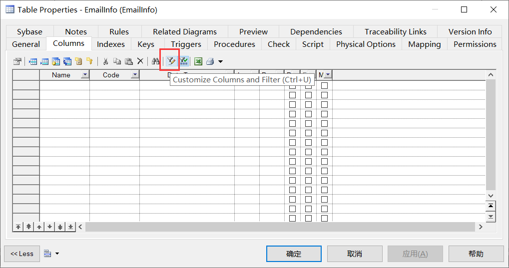Open the Script tab
This screenshot has width=509, height=268.
click(x=313, y=44)
